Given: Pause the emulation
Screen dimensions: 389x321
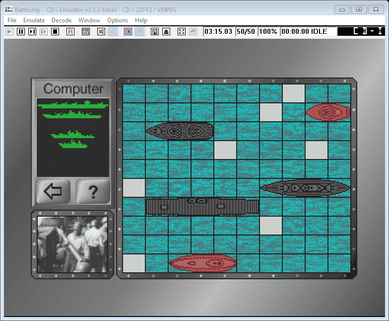Looking at the screenshot, I should (x=21, y=31).
